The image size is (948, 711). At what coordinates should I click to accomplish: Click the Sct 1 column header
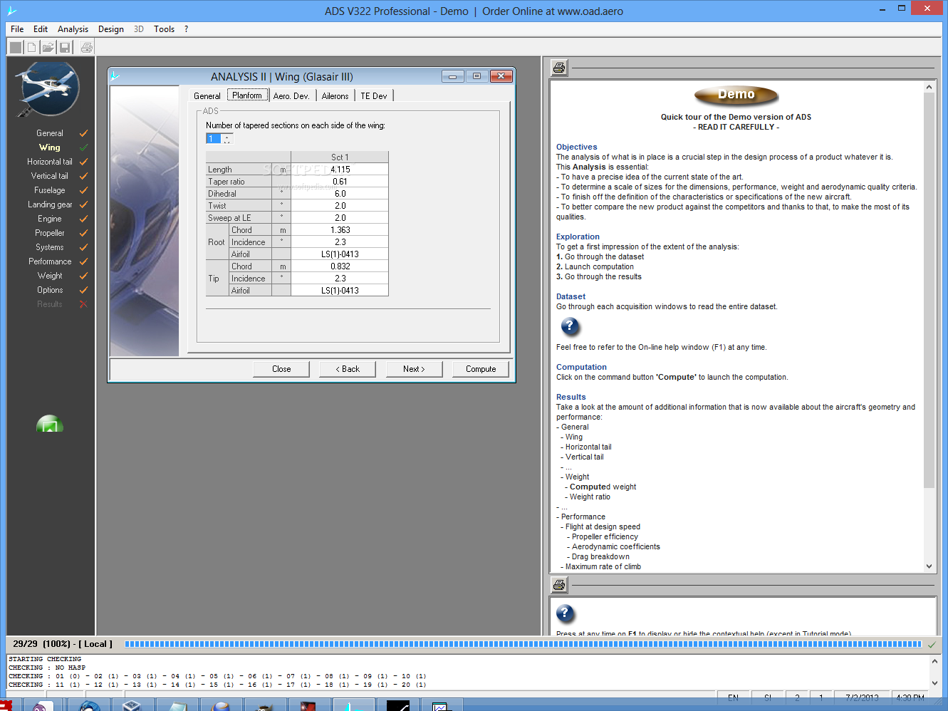point(340,157)
